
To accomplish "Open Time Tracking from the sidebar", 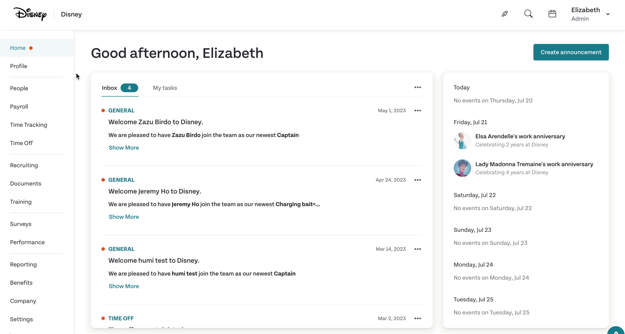I will (x=29, y=125).
